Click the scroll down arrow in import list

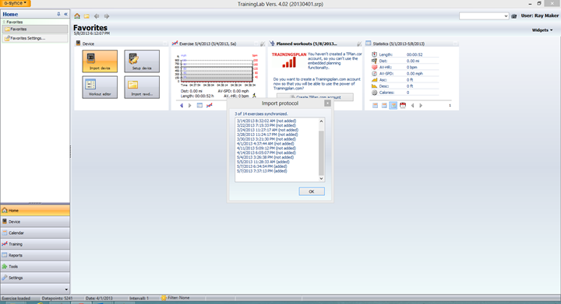pyautogui.click(x=321, y=178)
